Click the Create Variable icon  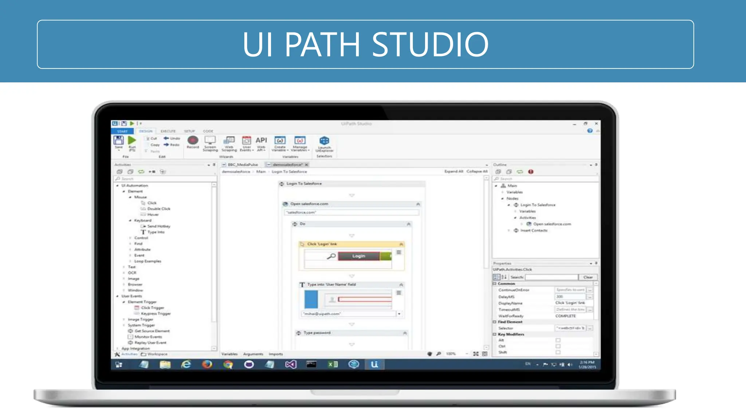click(x=280, y=141)
